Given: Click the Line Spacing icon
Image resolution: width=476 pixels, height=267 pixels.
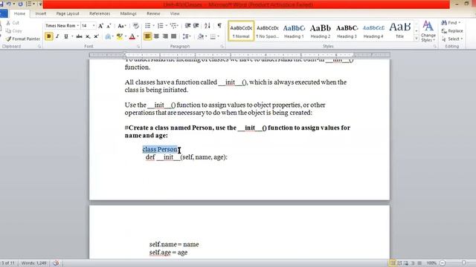Looking at the screenshot, I should tap(185, 36).
